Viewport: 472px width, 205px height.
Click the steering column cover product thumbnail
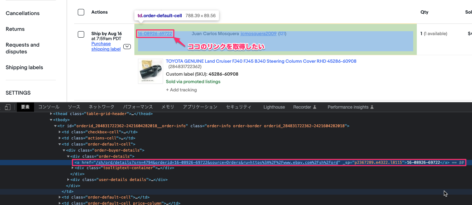150,71
